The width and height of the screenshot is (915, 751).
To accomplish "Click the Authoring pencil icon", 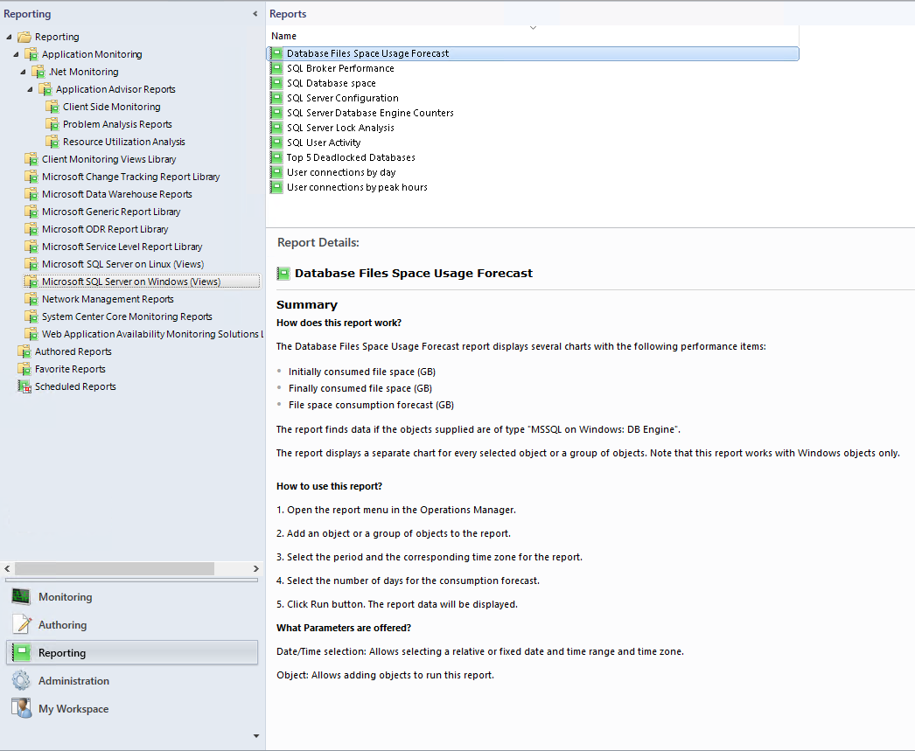I will coord(22,624).
